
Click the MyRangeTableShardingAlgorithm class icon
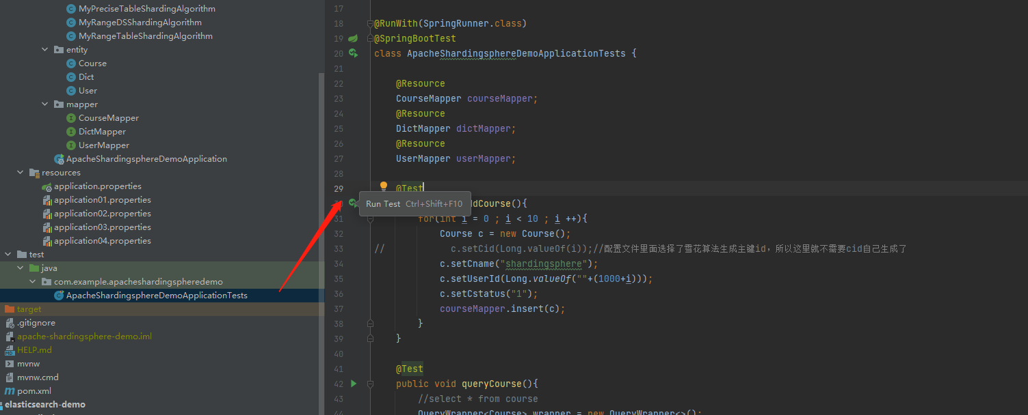[71, 36]
